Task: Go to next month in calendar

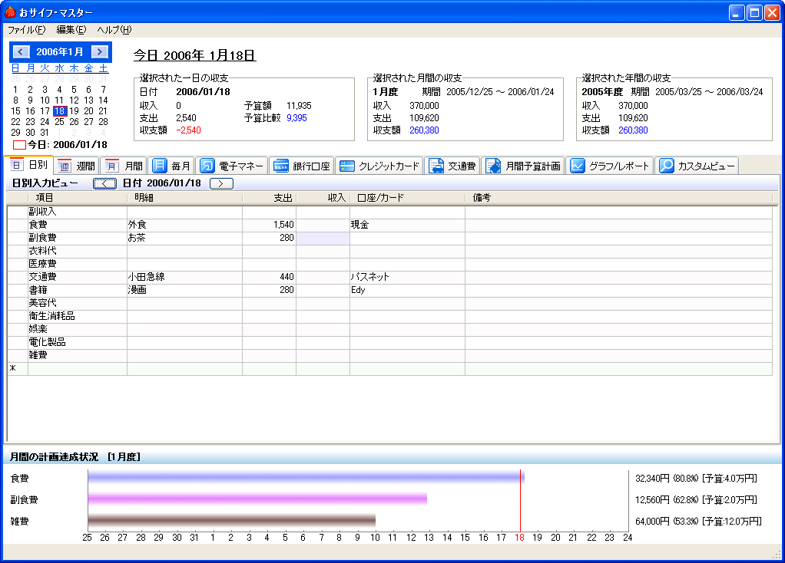Action: 100,51
